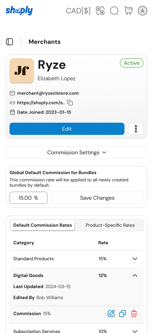This screenshot has height=333, width=153.
Task: Switch to Product-Specific Rates tab
Action: pyautogui.click(x=110, y=225)
